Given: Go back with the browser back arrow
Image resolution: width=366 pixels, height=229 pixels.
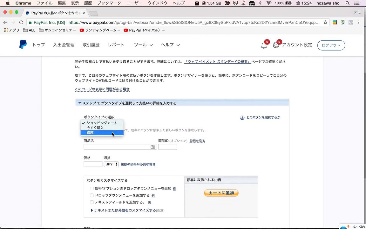Looking at the screenshot, I should [5, 23].
